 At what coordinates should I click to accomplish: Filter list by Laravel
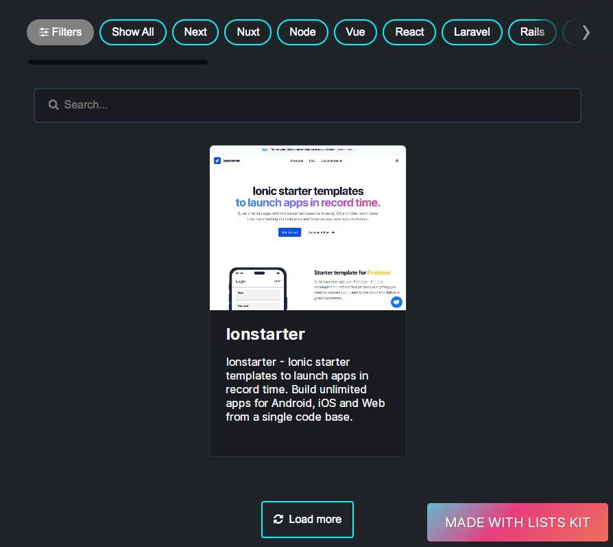click(472, 32)
